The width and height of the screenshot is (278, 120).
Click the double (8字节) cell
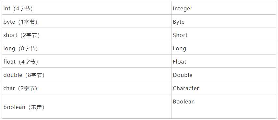tap(86, 74)
